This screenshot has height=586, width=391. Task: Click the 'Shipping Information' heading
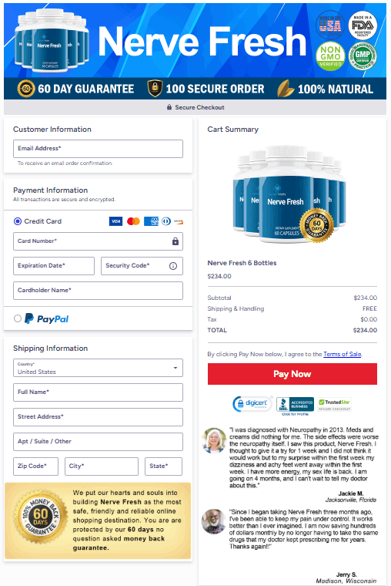50,349
